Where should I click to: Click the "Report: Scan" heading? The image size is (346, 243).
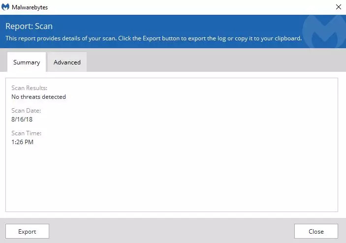[29, 26]
